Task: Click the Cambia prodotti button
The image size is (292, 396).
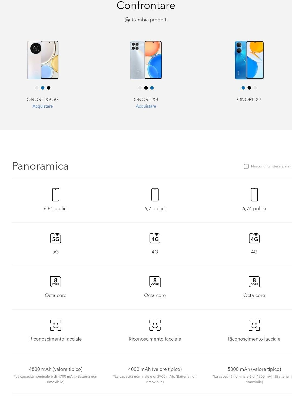Action: [149, 19]
